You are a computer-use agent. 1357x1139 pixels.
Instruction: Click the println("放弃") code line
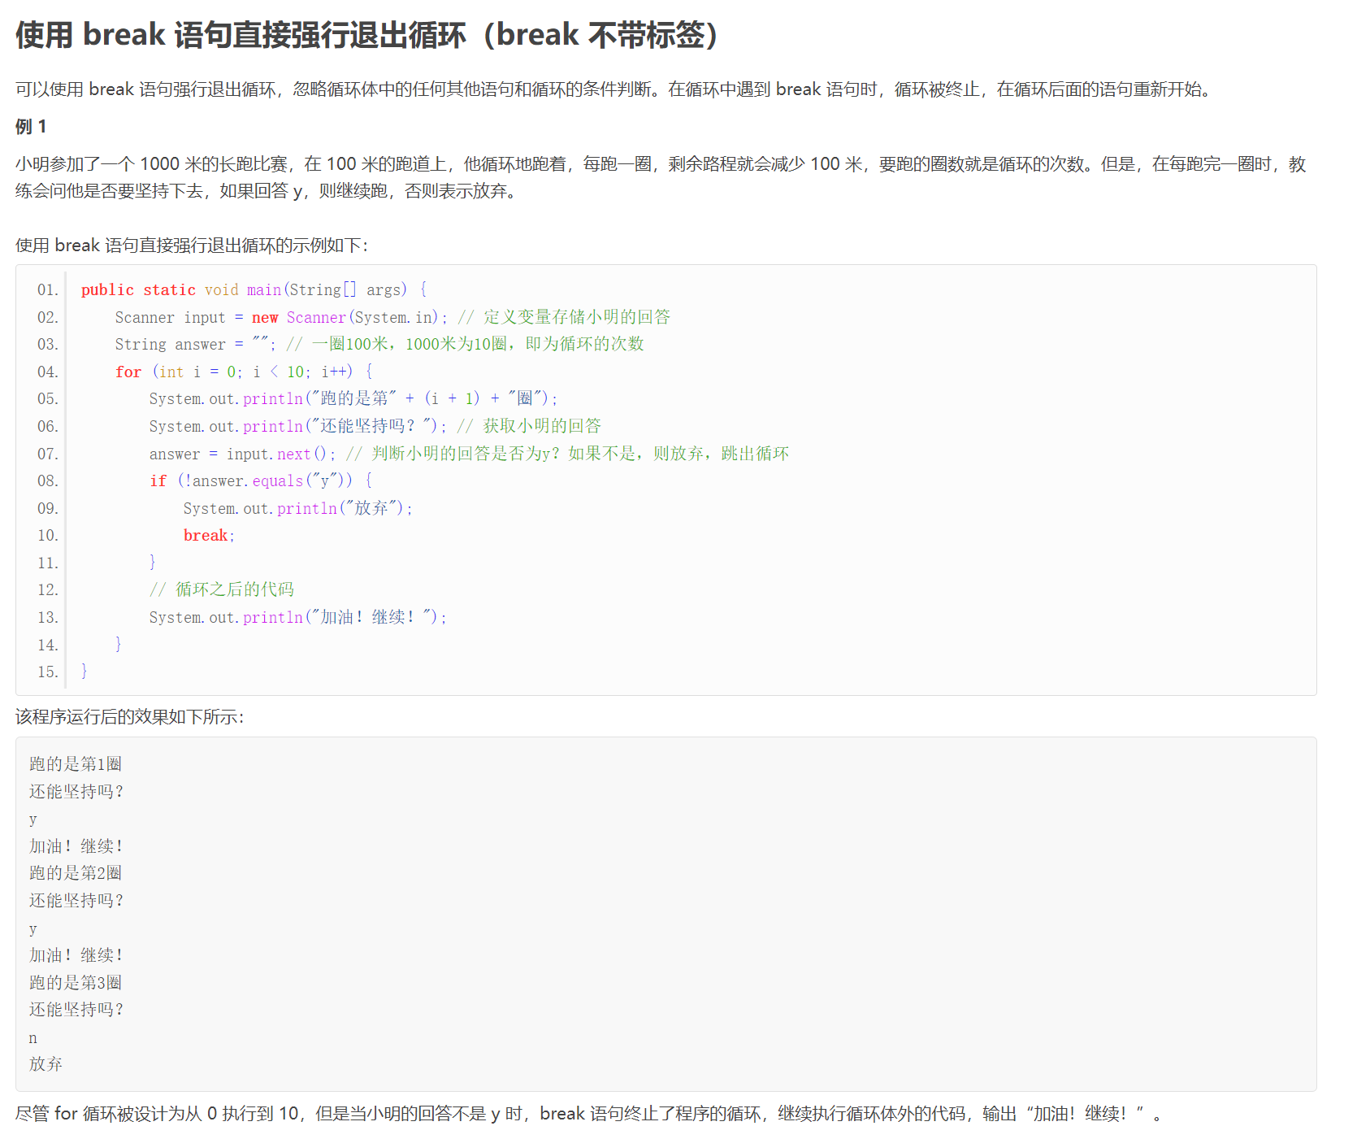[298, 508]
